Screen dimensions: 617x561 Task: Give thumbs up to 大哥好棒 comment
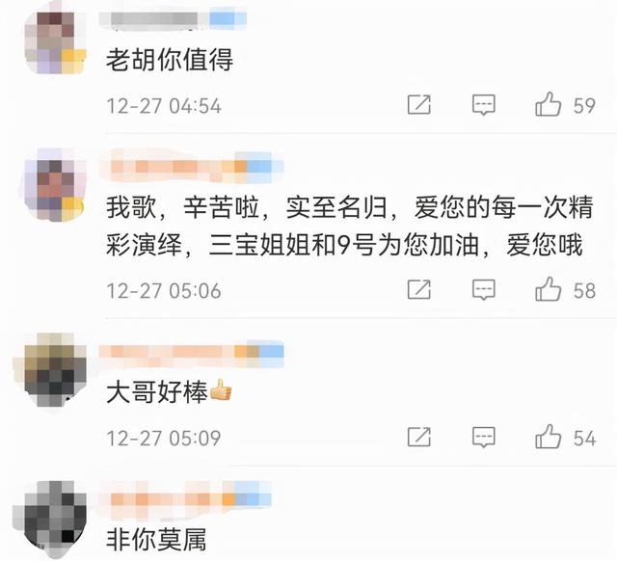548,437
